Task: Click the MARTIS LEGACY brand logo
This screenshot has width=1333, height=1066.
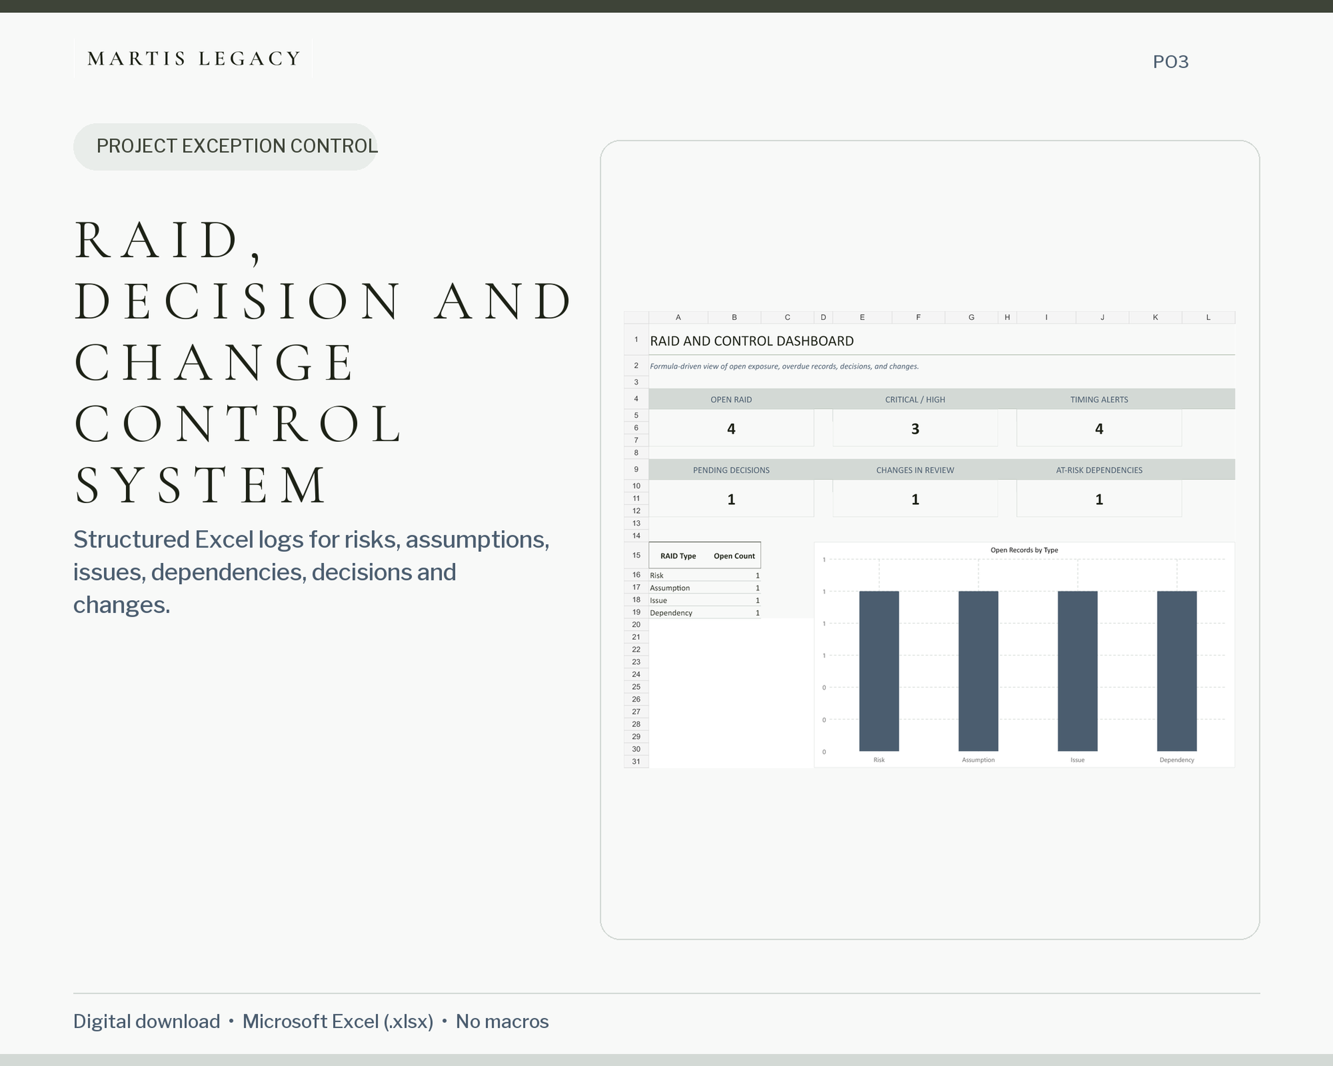Action: click(194, 59)
